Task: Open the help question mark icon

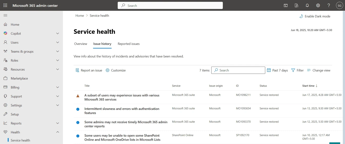Action: (x=329, y=5)
